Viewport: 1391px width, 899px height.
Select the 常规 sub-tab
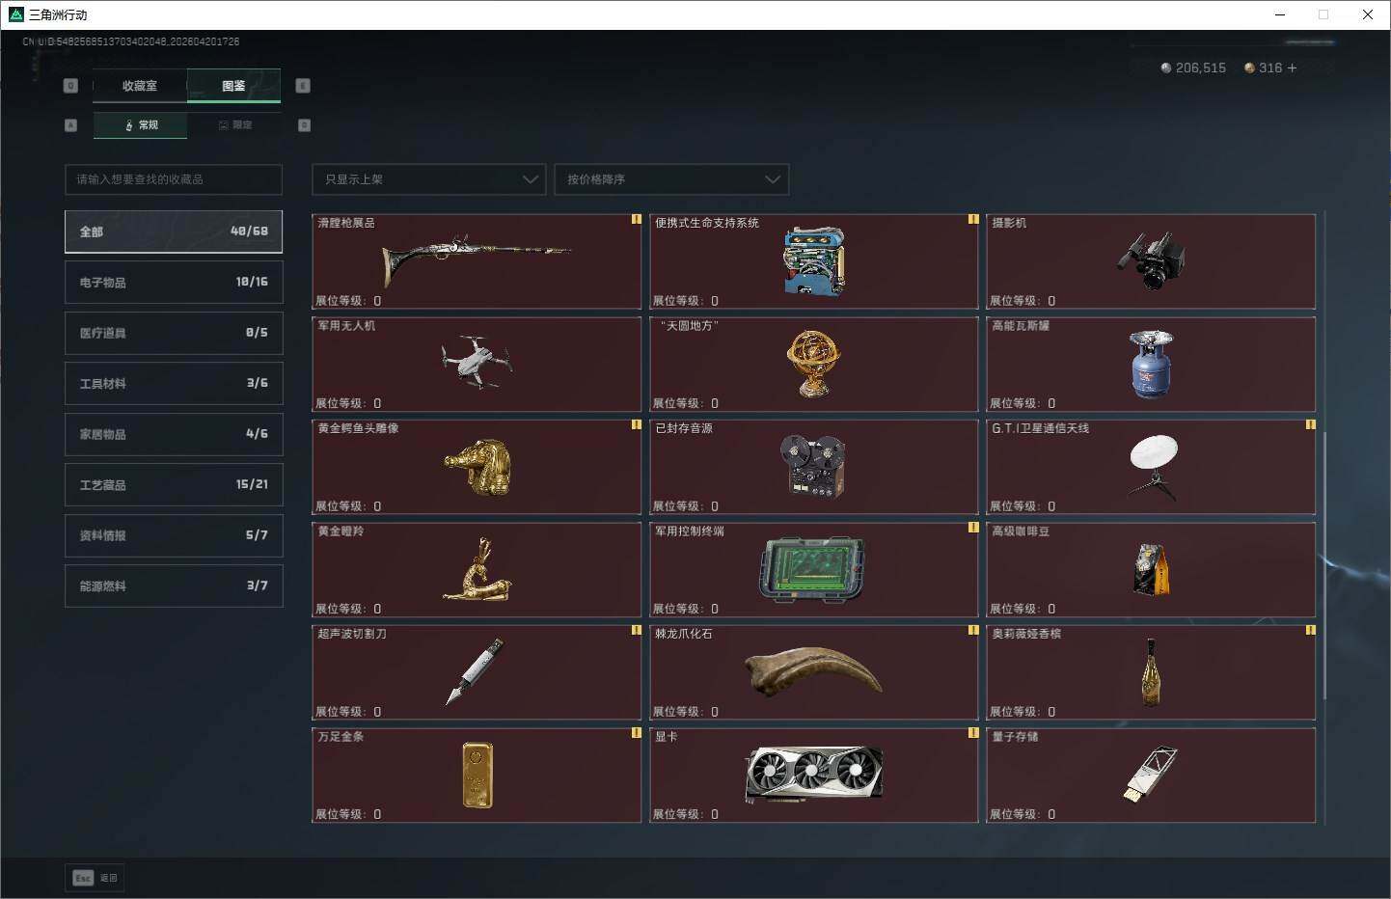[x=141, y=125]
